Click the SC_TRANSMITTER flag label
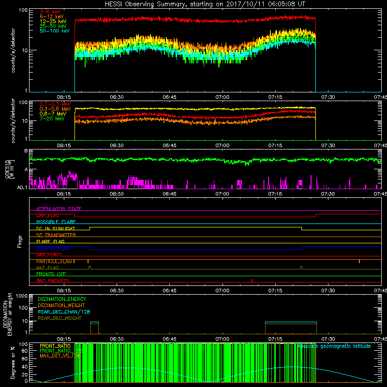This screenshot has height=387, width=387. pyautogui.click(x=56, y=235)
